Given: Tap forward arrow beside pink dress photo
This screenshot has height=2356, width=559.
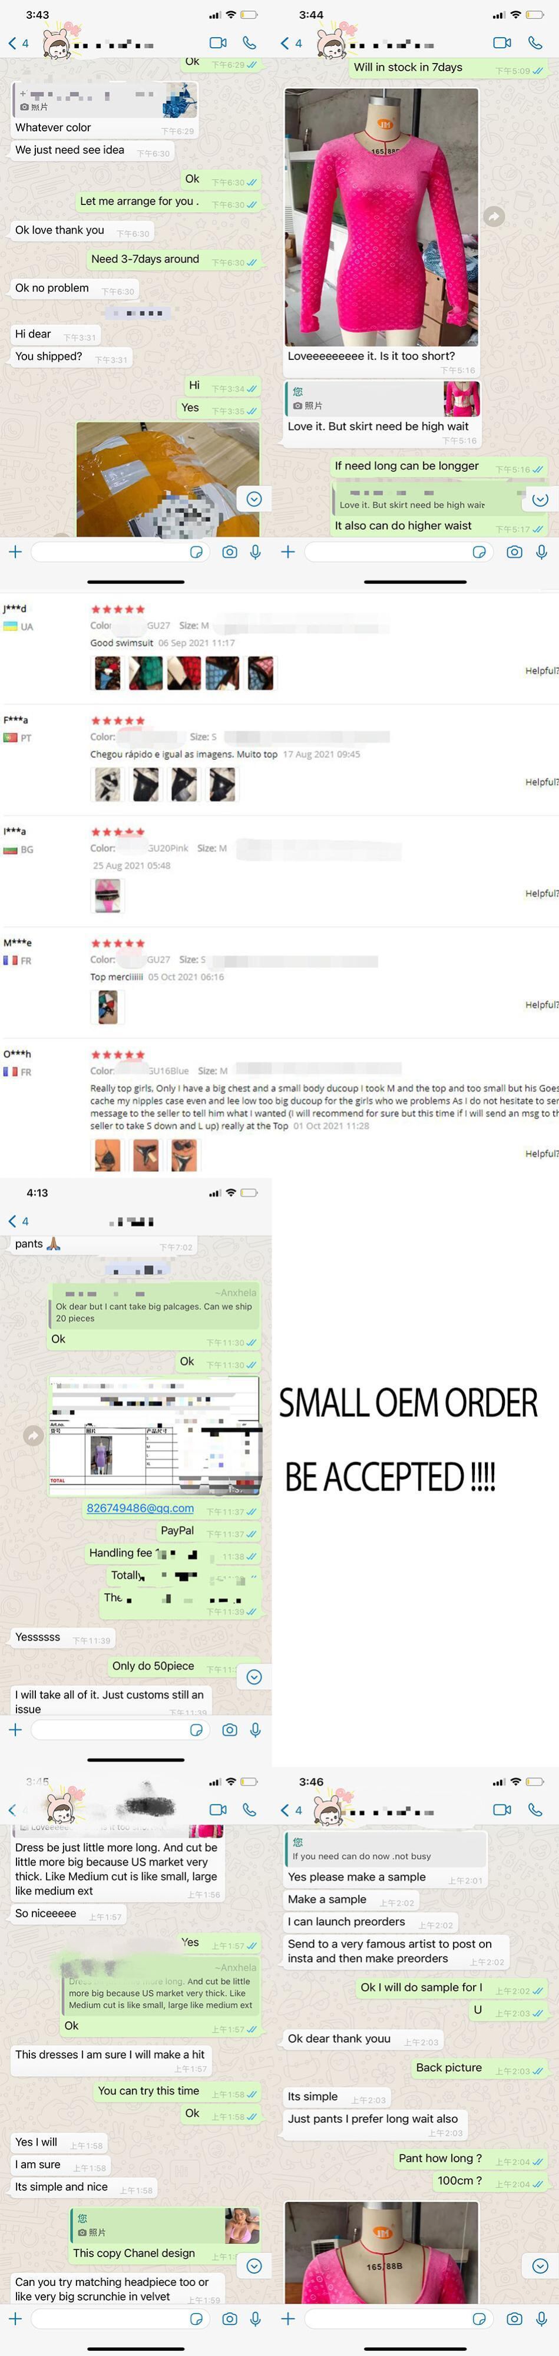Looking at the screenshot, I should coord(494,216).
